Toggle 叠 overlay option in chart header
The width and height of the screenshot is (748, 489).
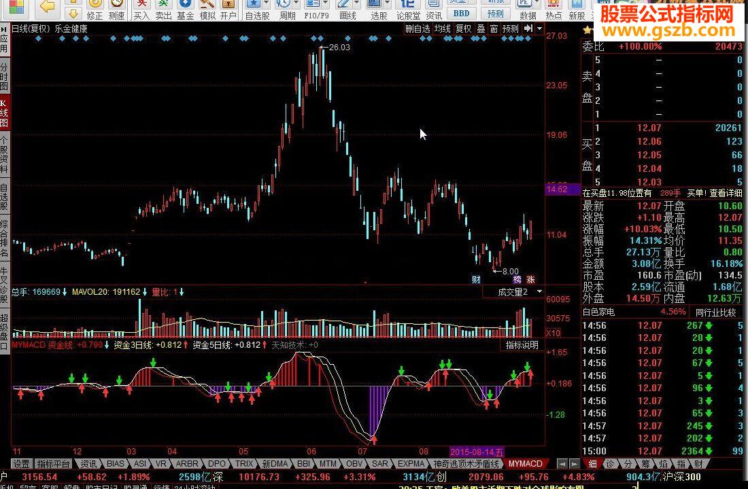481,29
